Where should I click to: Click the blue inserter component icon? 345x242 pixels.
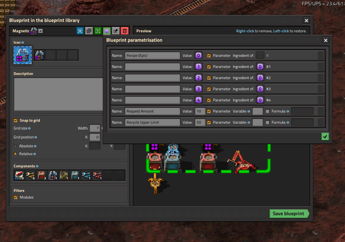(86, 175)
